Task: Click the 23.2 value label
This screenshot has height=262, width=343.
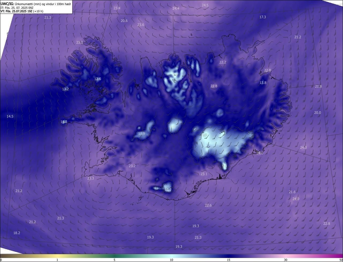Action: (132, 166)
